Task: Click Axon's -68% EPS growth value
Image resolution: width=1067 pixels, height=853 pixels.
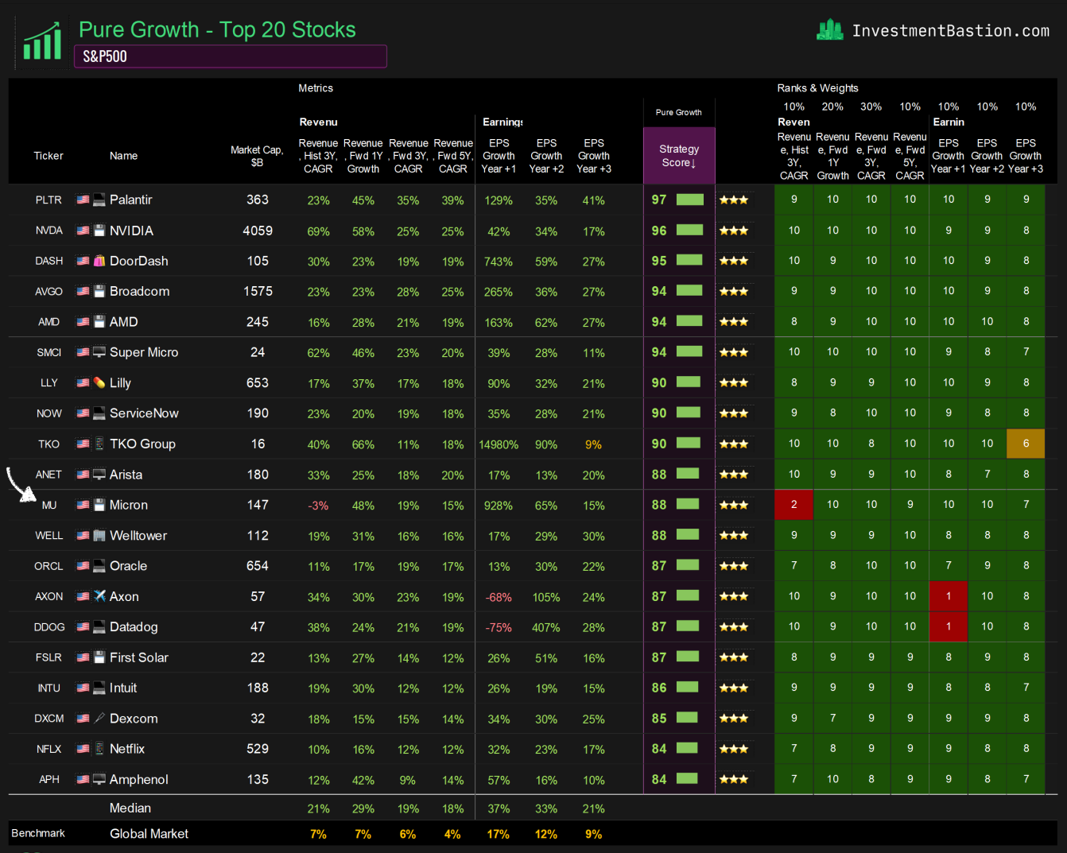Action: pyautogui.click(x=499, y=597)
